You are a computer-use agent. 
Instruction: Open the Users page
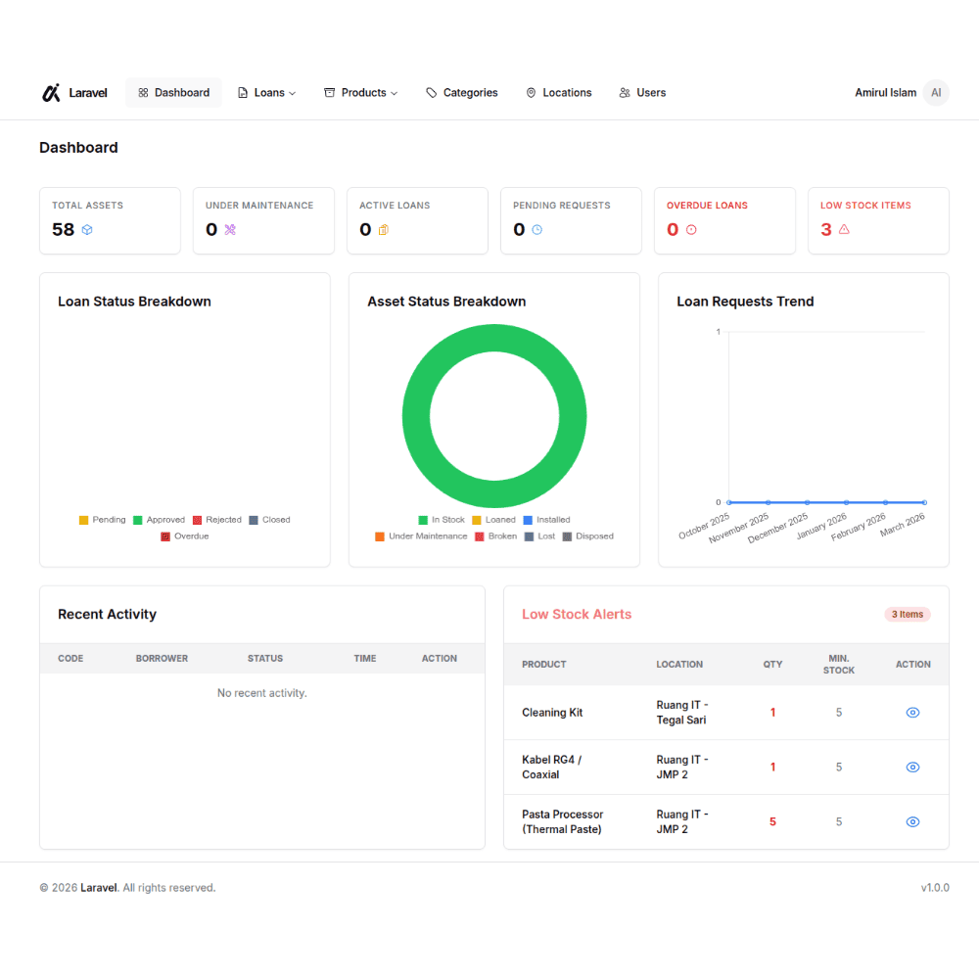[642, 93]
